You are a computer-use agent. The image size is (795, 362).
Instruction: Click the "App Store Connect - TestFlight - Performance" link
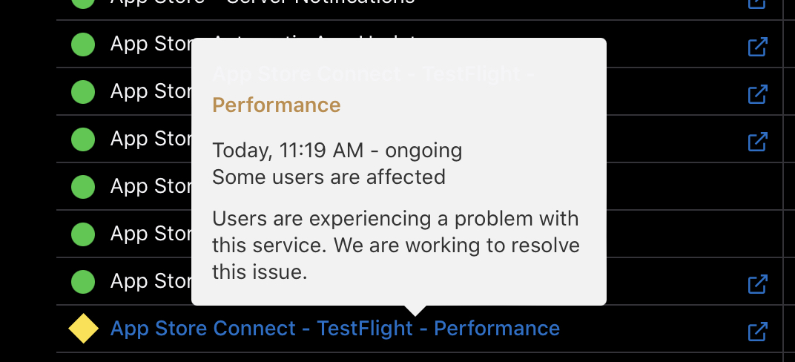point(334,329)
